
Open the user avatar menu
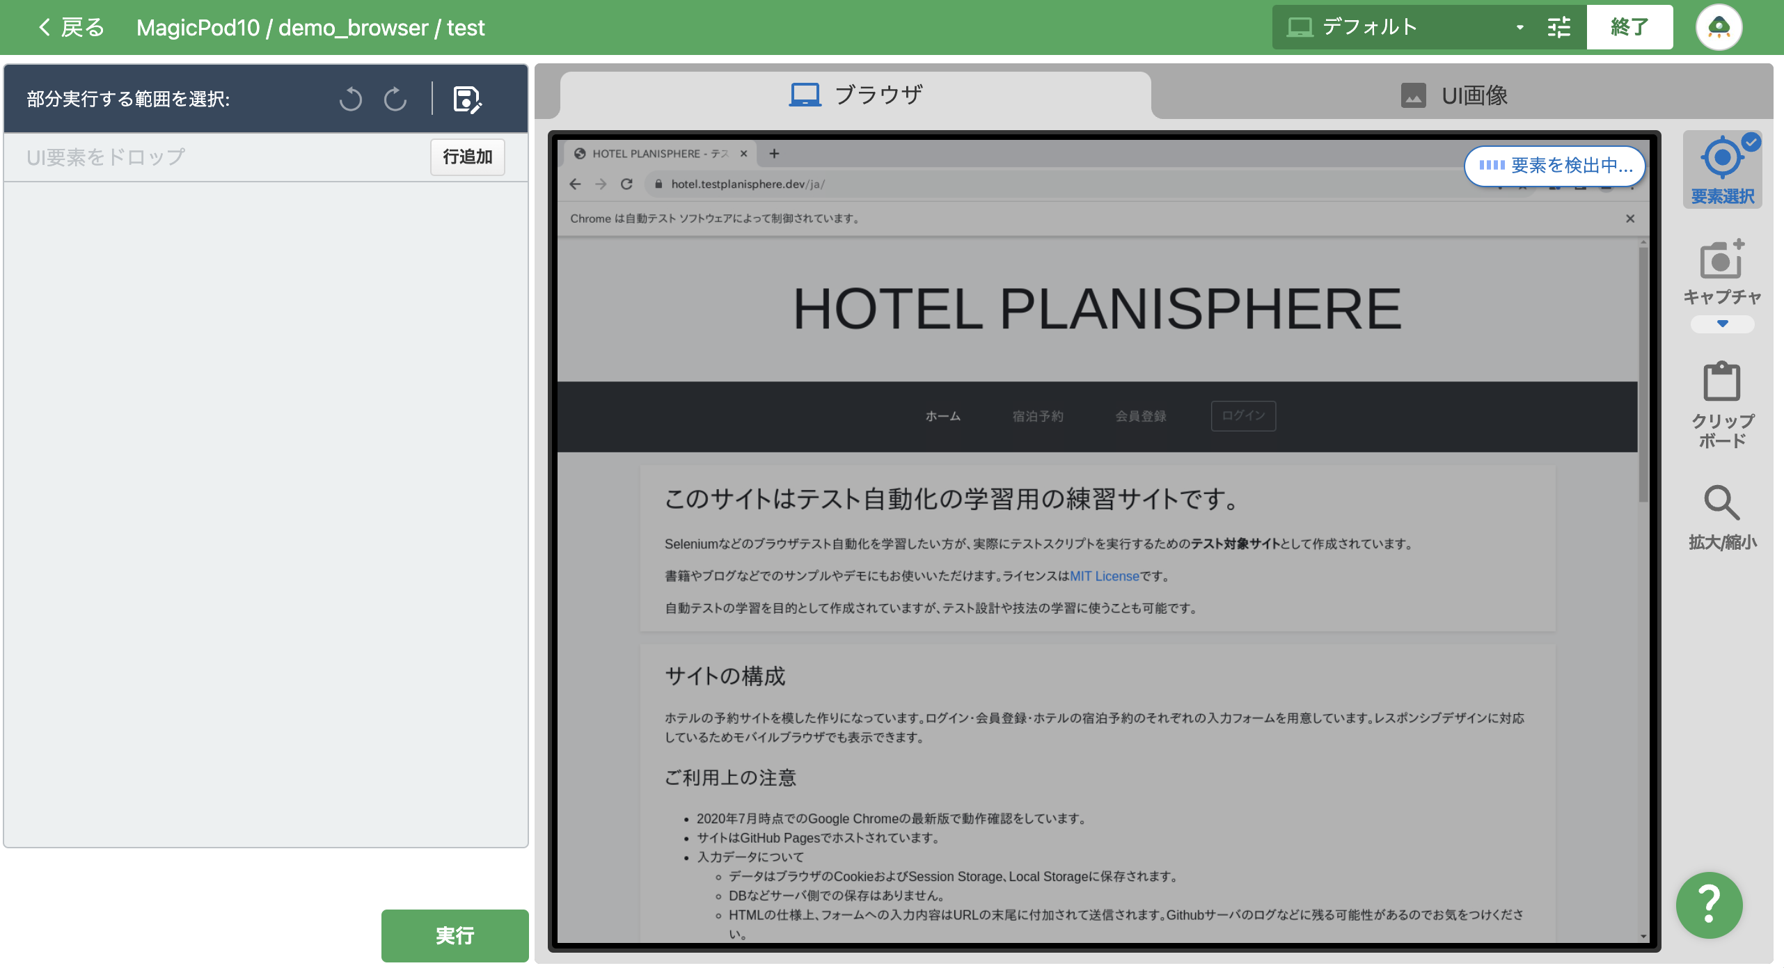[1719, 27]
